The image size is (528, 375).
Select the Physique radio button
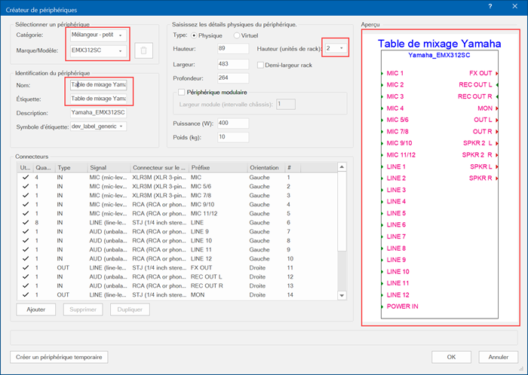195,35
